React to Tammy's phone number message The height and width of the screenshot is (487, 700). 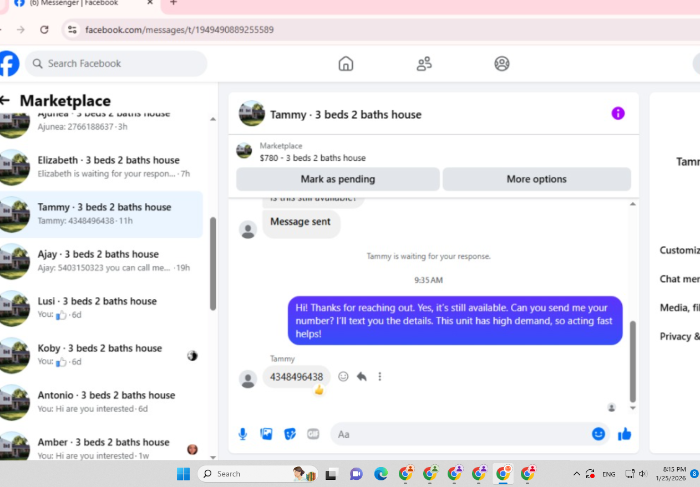[x=343, y=377]
